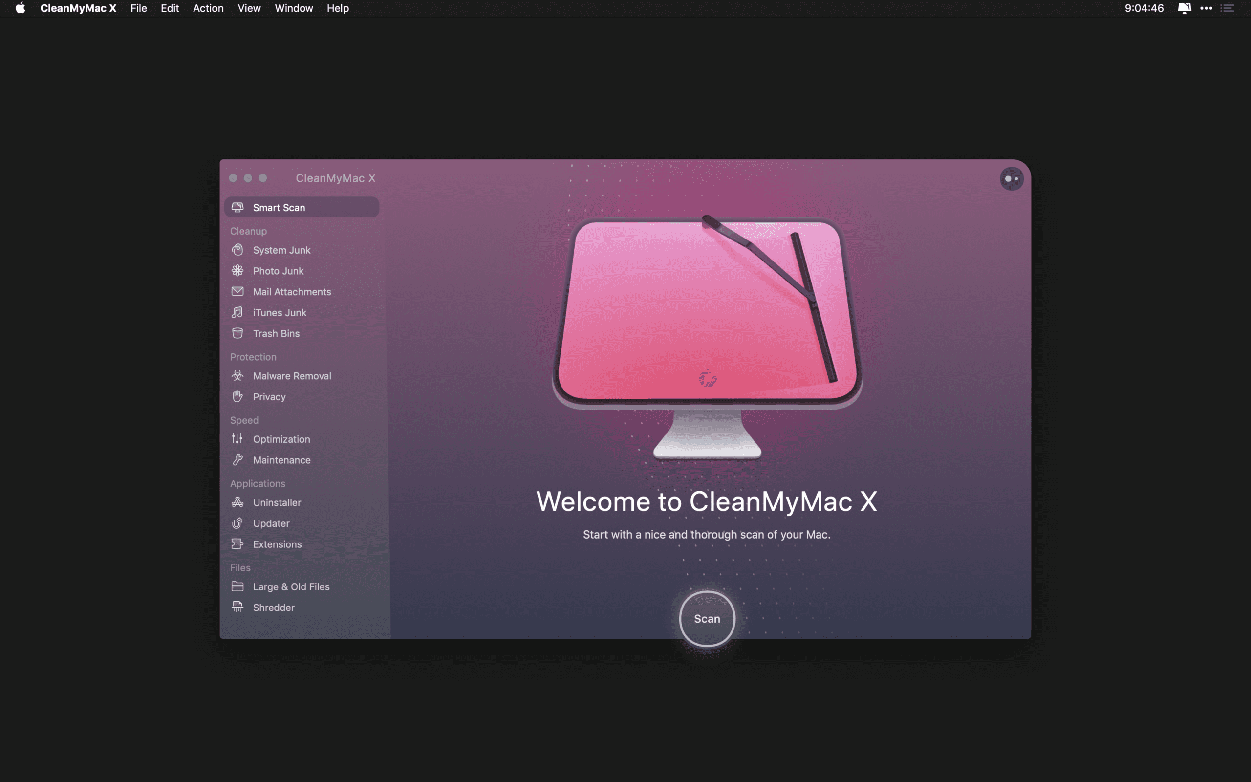Screen dimensions: 1251x782
Task: Go to Mail Attachments
Action: pos(302,292)
